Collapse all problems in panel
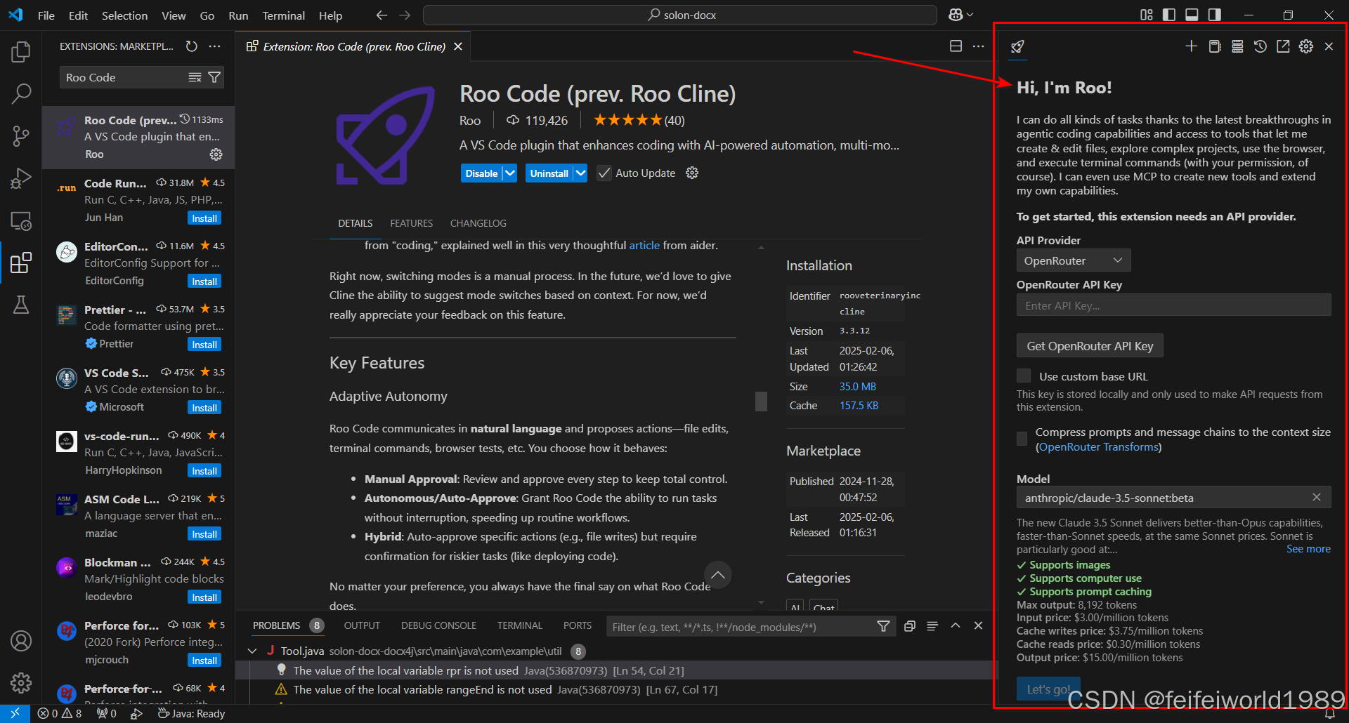This screenshot has width=1349, height=723. [x=909, y=625]
